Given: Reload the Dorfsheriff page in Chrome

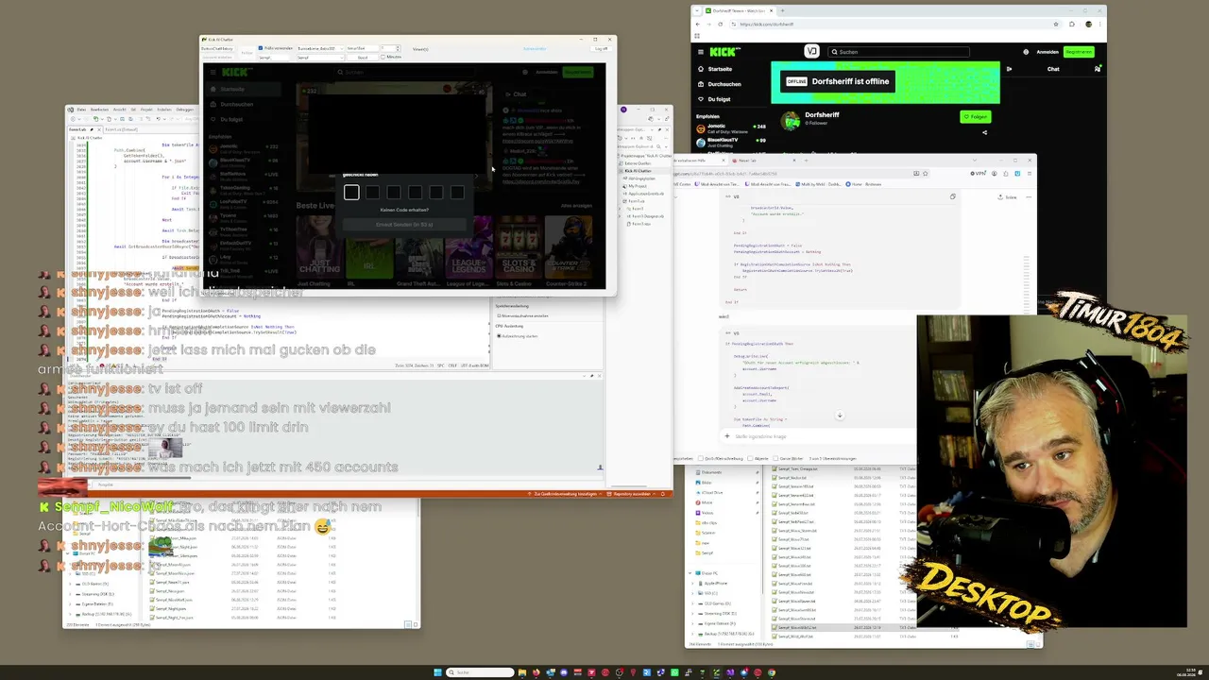Looking at the screenshot, I should click(722, 25).
